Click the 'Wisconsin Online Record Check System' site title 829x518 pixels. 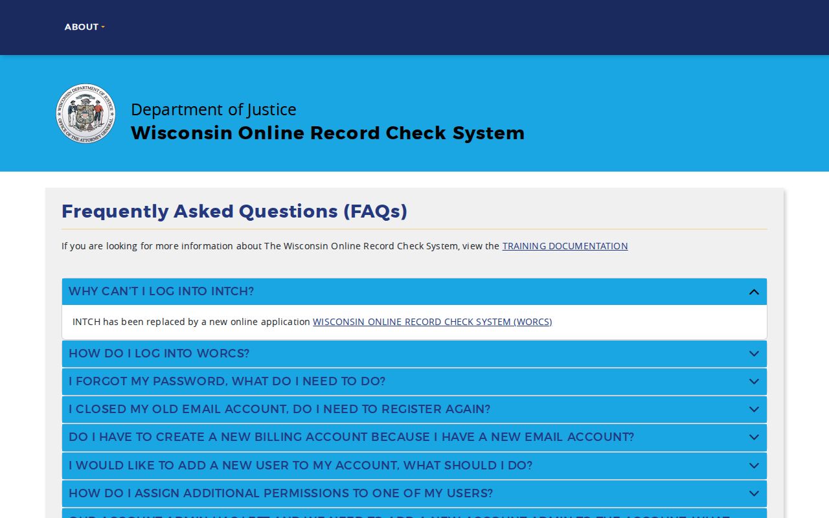[328, 133]
